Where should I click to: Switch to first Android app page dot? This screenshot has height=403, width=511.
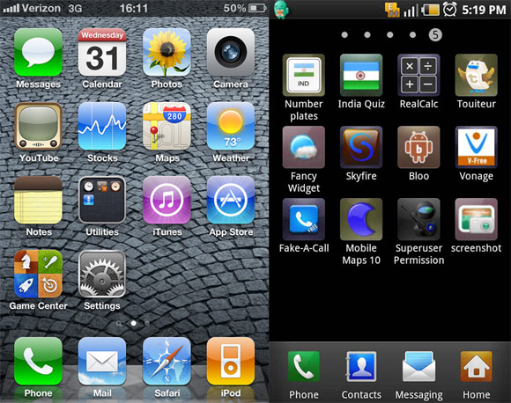[x=344, y=35]
